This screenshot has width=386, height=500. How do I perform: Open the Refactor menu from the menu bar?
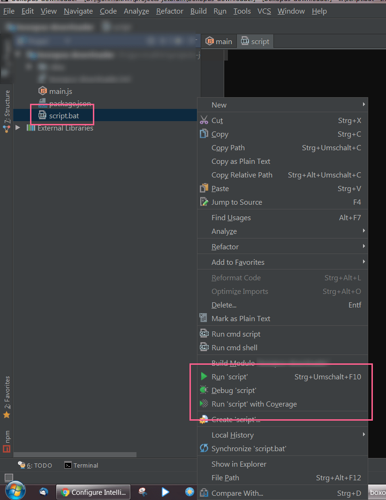[169, 11]
